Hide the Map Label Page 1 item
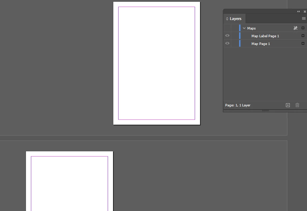This screenshot has height=211, width=307. 227,36
